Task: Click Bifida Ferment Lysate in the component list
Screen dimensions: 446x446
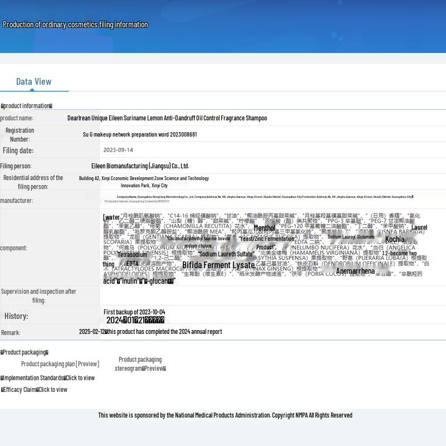Action: click(218, 265)
